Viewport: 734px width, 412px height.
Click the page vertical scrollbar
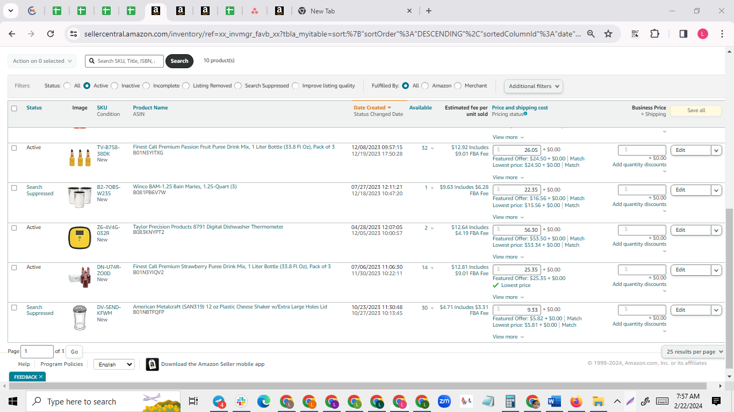coord(729,289)
